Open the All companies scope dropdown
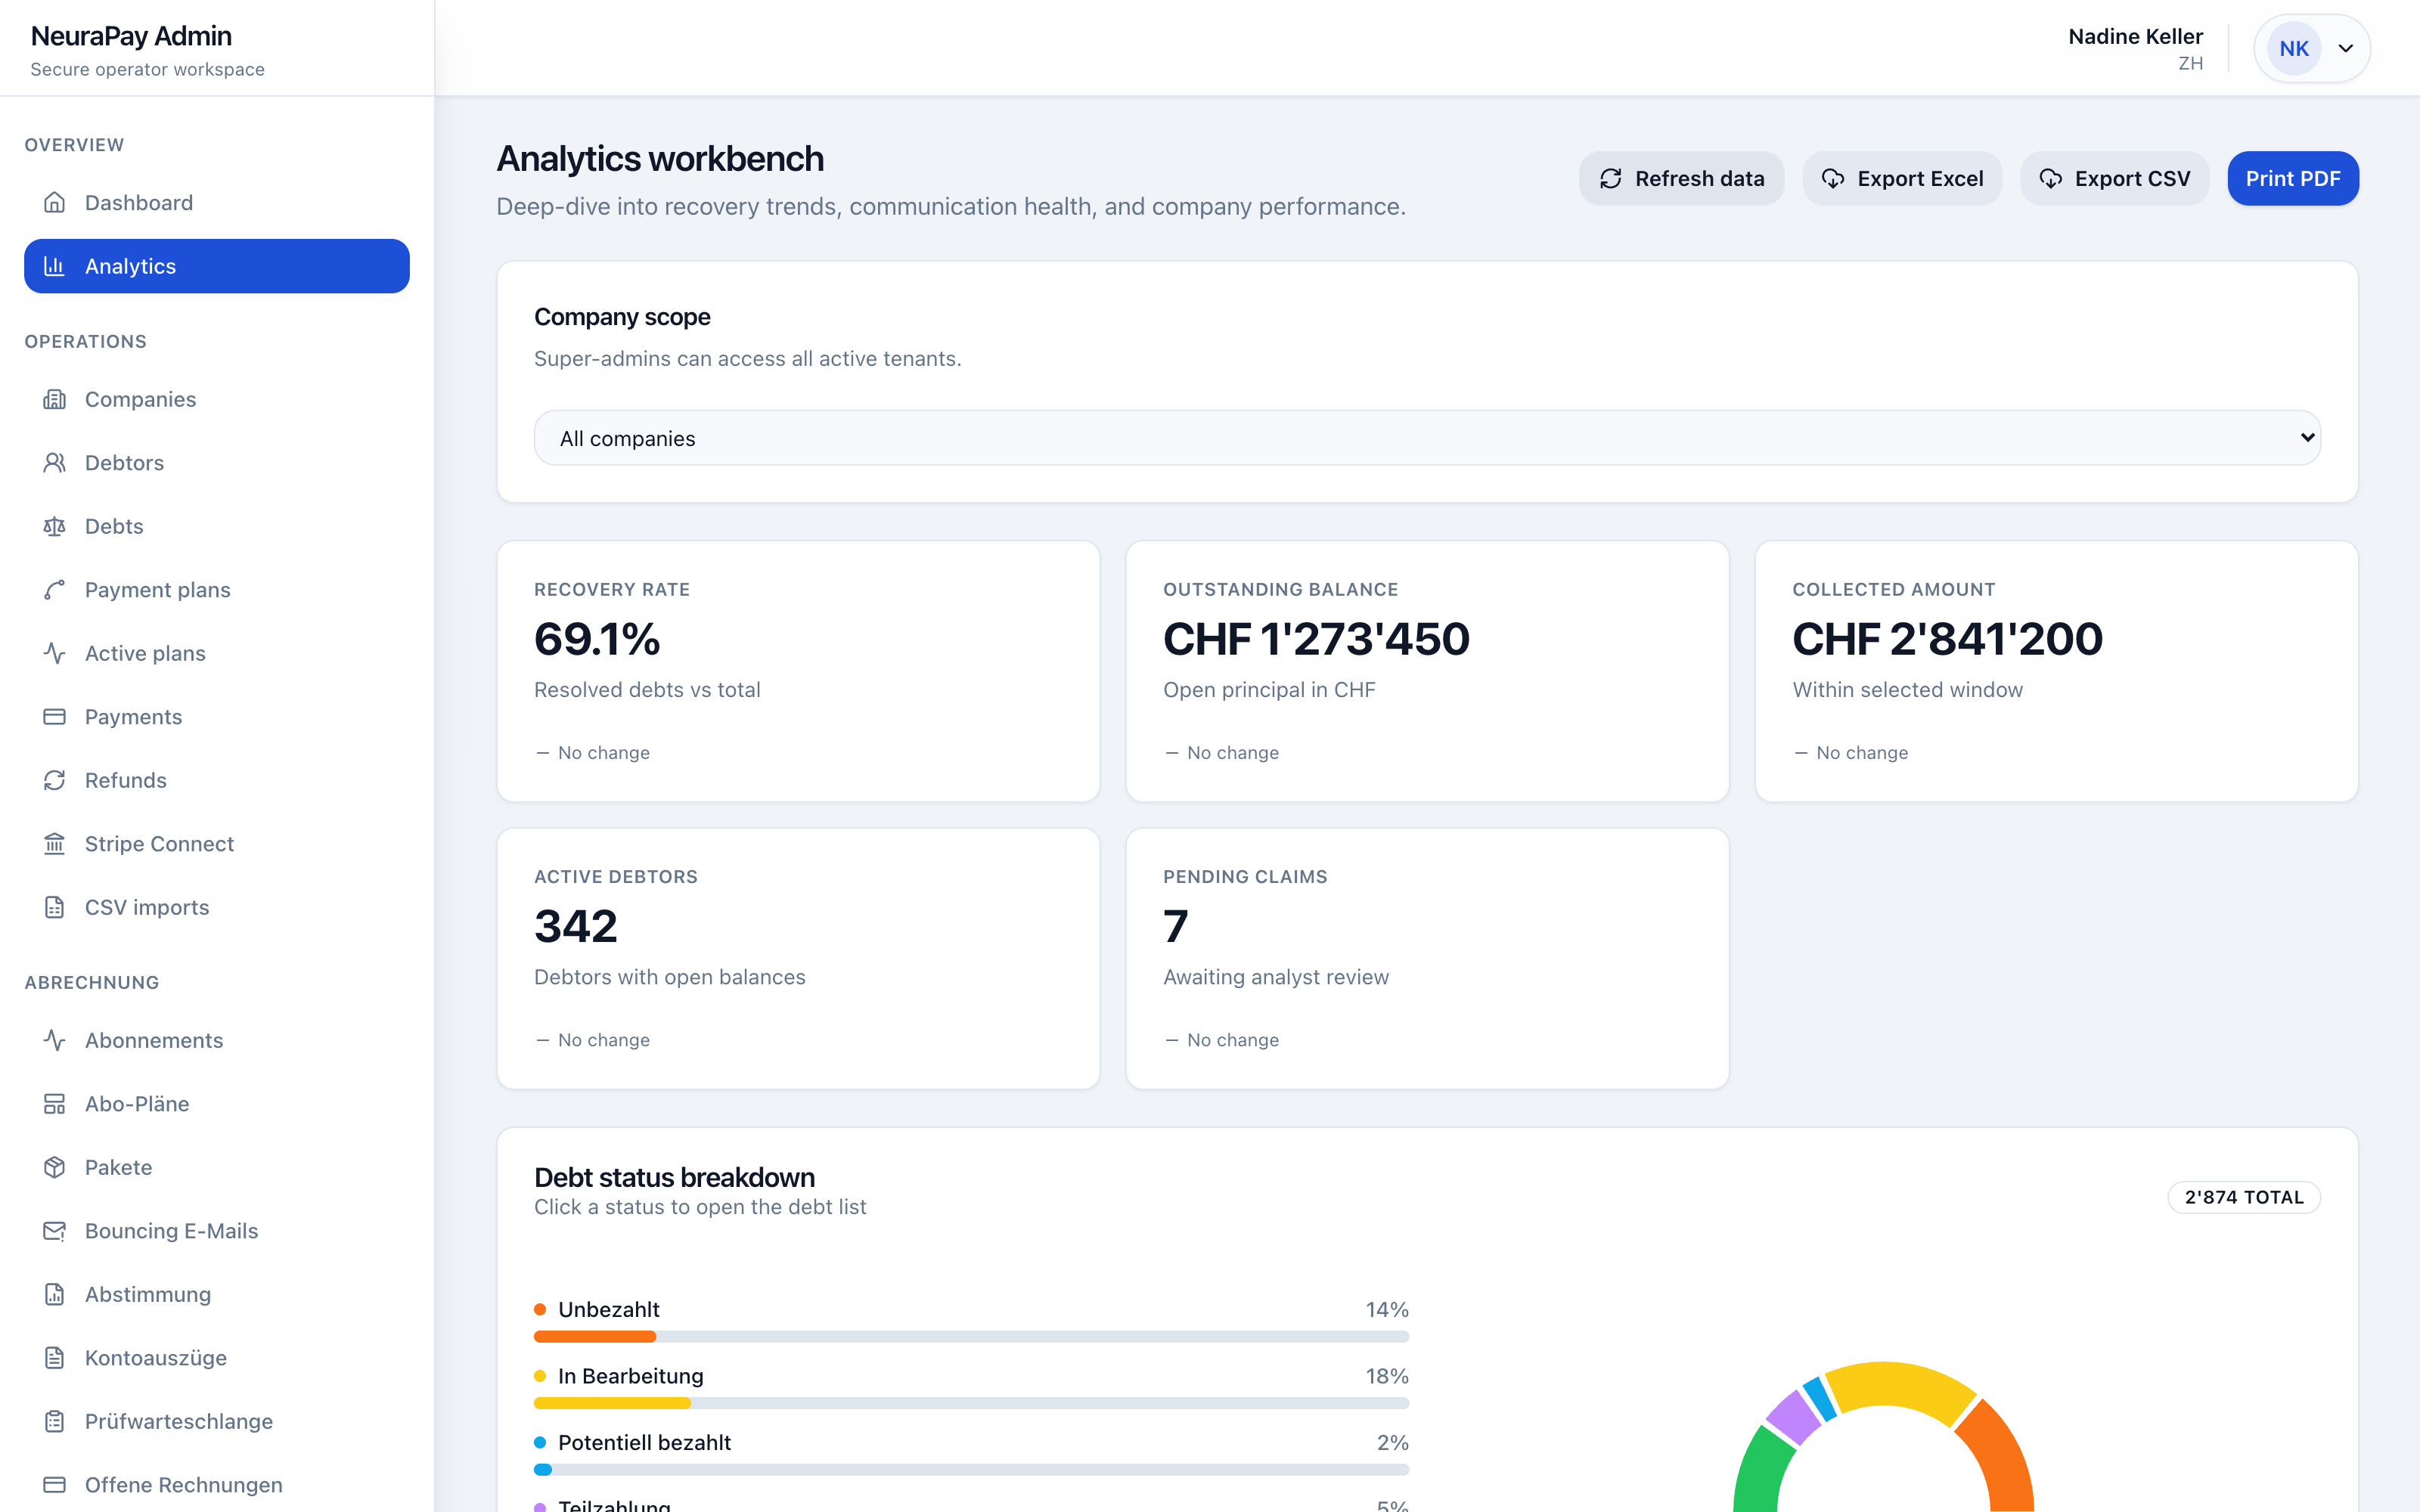Image resolution: width=2420 pixels, height=1512 pixels. pos(1427,438)
